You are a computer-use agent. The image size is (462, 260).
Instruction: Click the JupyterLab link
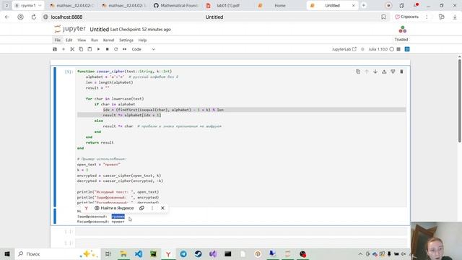point(344,49)
